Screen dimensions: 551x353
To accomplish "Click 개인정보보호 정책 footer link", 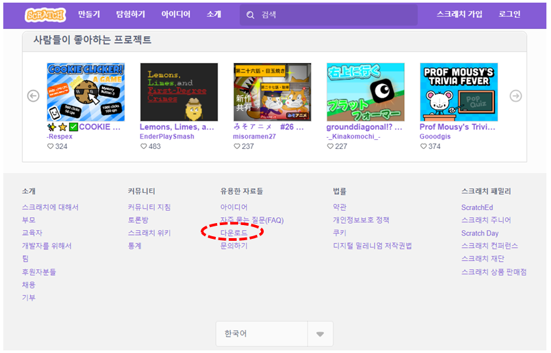I will [x=361, y=220].
